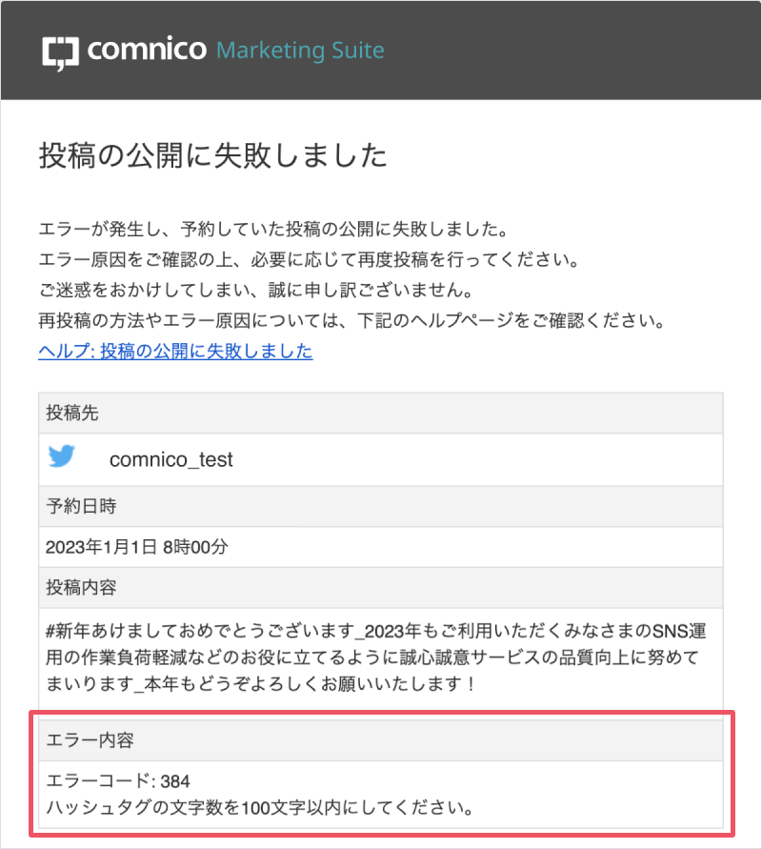Image resolution: width=762 pixels, height=849 pixels.
Task: Click the 予約日時 section header
Action: point(380,506)
